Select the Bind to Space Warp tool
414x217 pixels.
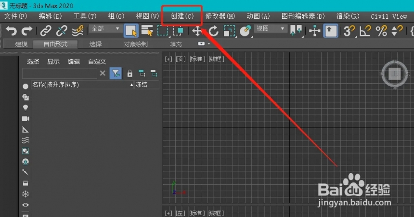pos(78,31)
